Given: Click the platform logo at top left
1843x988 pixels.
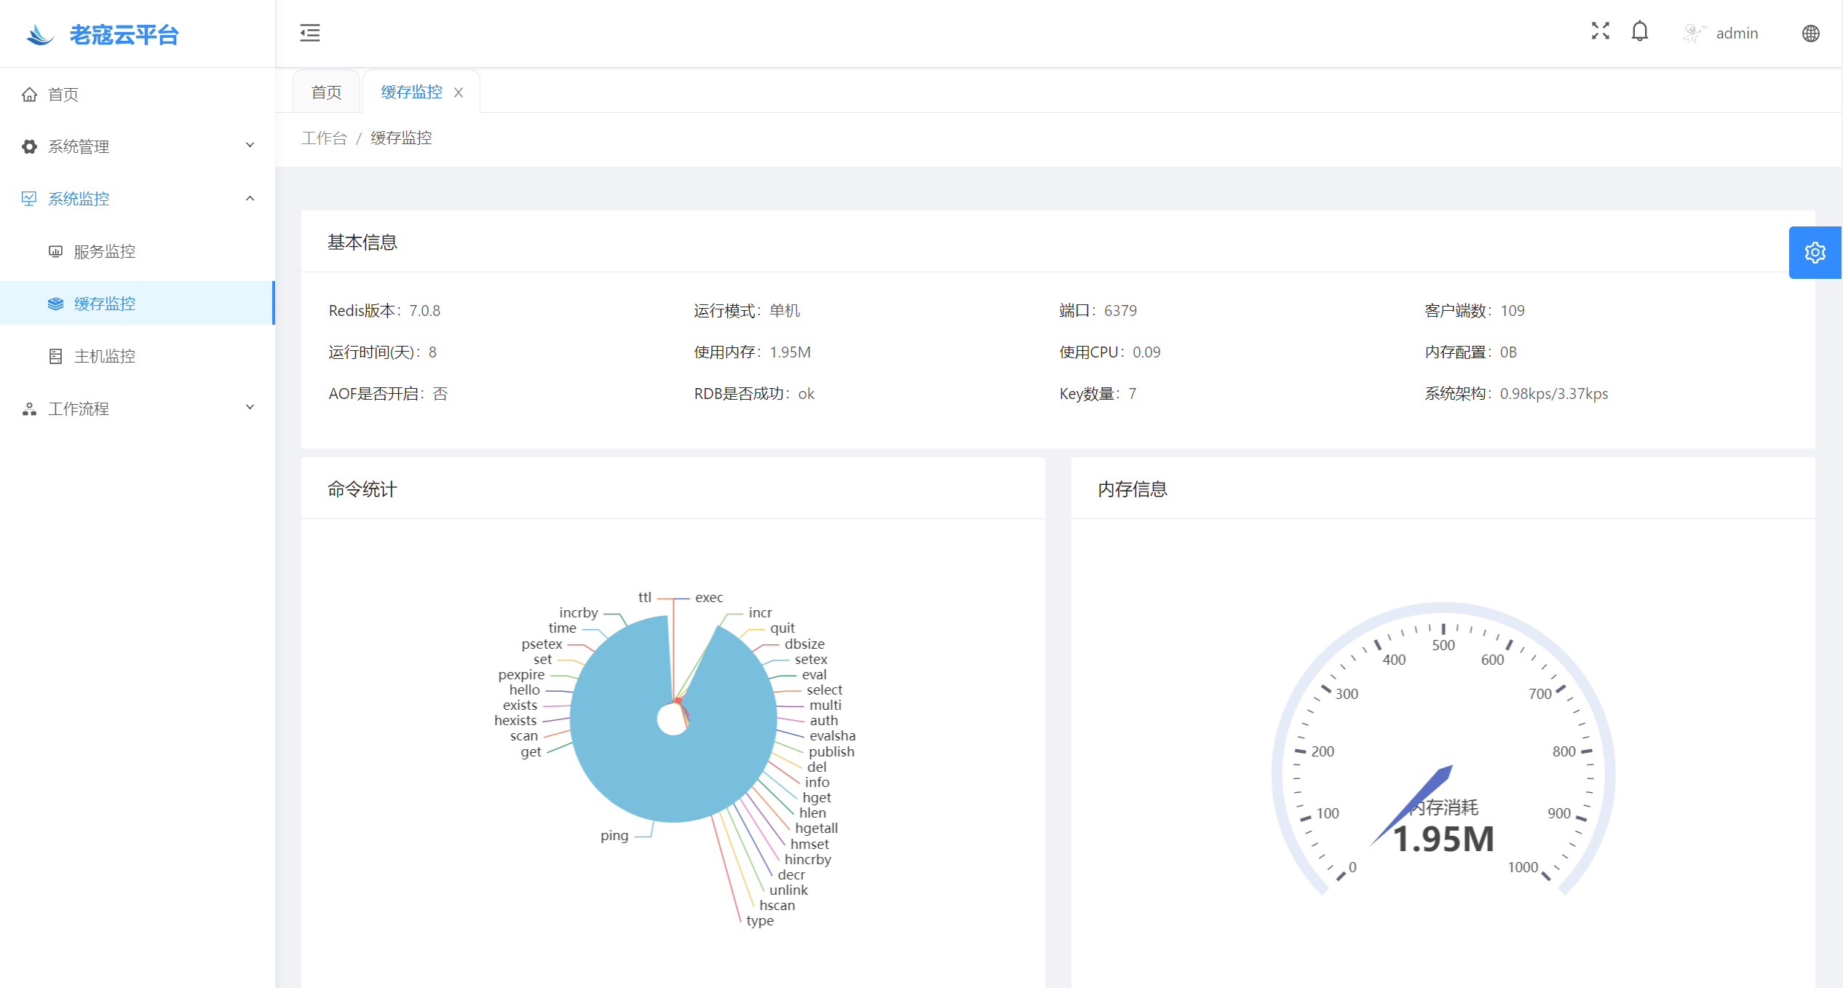Looking at the screenshot, I should pos(40,34).
